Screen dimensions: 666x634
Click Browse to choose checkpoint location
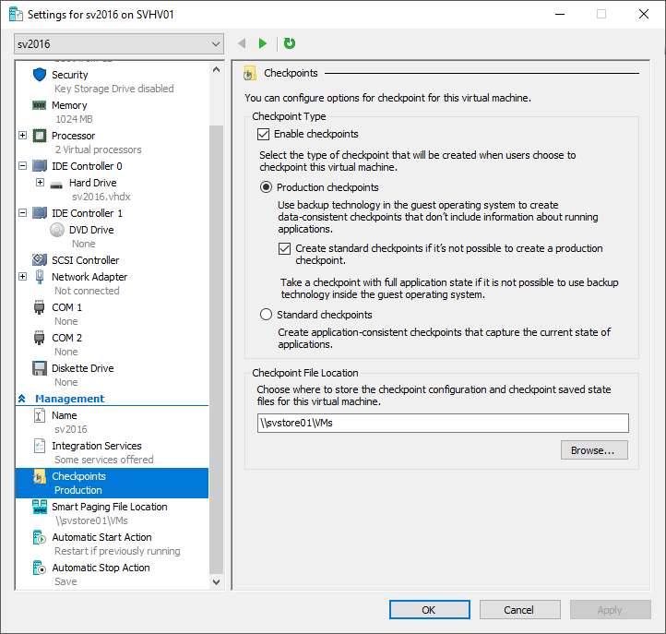[594, 450]
